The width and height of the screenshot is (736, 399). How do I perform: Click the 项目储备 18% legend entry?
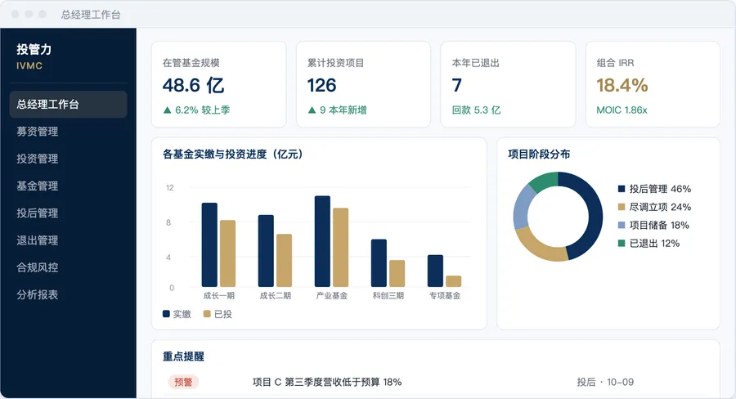[653, 226]
